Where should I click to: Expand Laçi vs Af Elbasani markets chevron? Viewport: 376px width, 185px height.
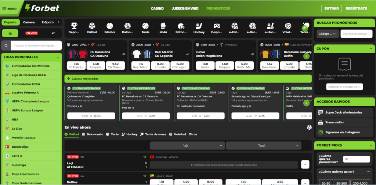coord(305,164)
